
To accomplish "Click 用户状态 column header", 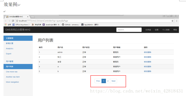I will [x=86, y=47].
